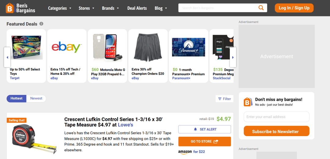Click the newsletter email address field
This screenshot has width=330, height=159.
point(276,117)
